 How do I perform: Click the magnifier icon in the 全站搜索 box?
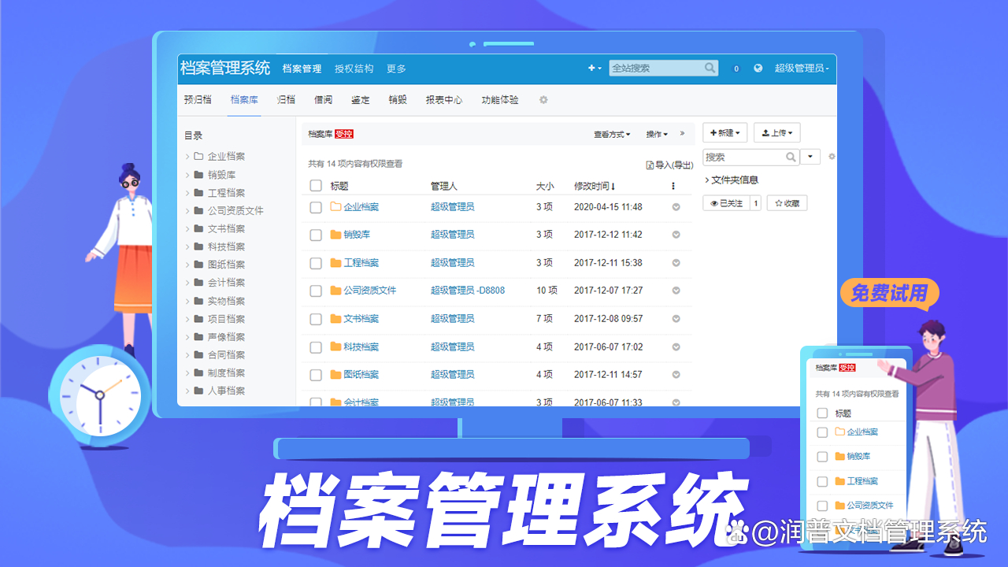pyautogui.click(x=710, y=69)
